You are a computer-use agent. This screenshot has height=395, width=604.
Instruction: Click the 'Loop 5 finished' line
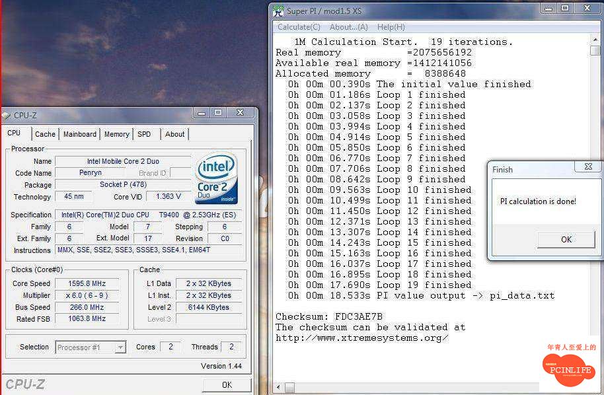pyautogui.click(x=377, y=137)
